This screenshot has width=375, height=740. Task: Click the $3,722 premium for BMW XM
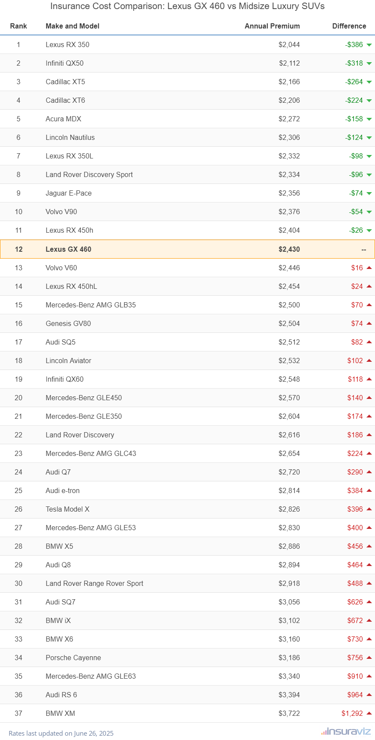pos(289,713)
